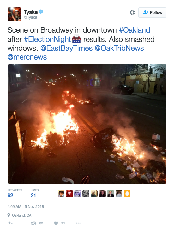View the 62 retweets list

pyautogui.click(x=15, y=193)
